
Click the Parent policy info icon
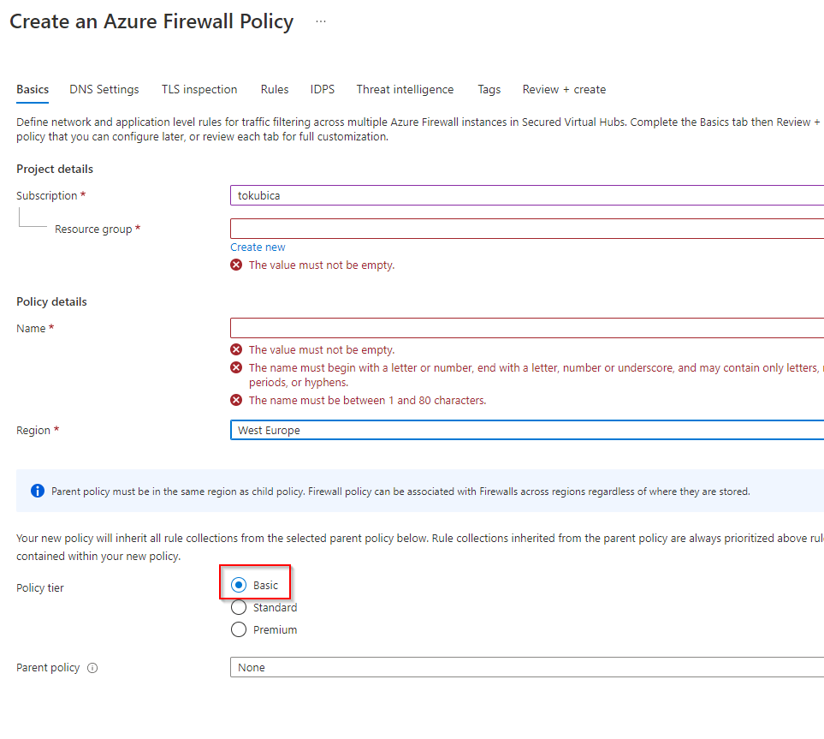tap(92, 668)
